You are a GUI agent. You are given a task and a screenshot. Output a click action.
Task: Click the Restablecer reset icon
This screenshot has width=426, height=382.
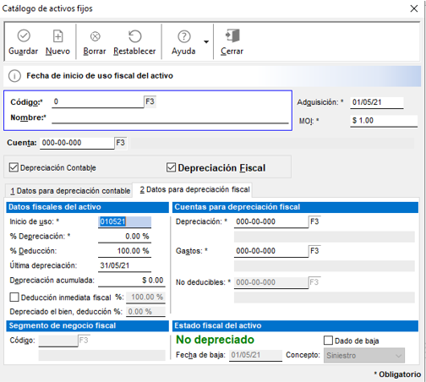pyautogui.click(x=134, y=36)
